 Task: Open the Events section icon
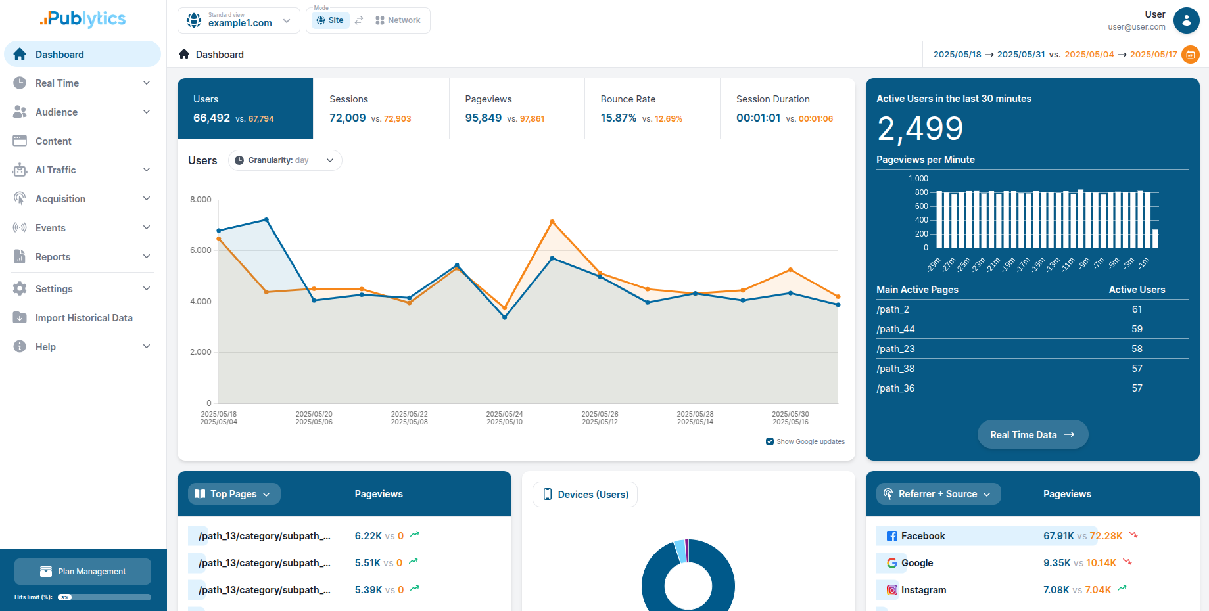tap(20, 227)
